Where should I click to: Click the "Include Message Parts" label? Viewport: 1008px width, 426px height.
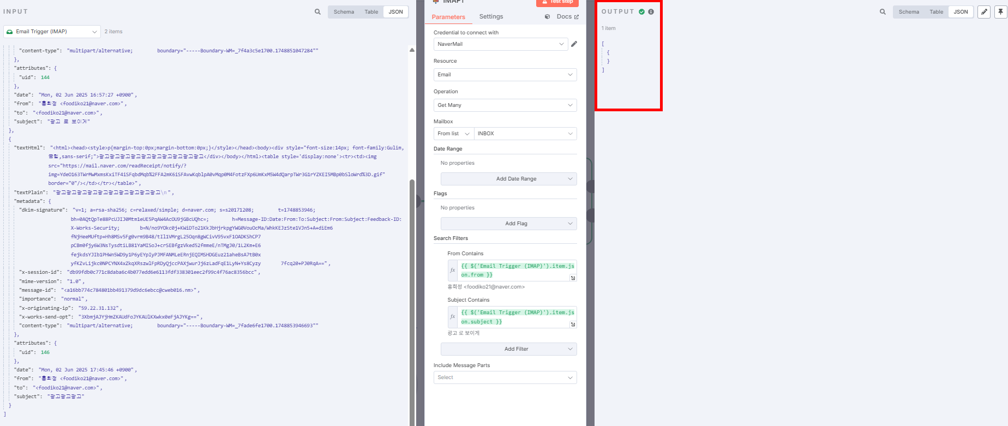(461, 365)
